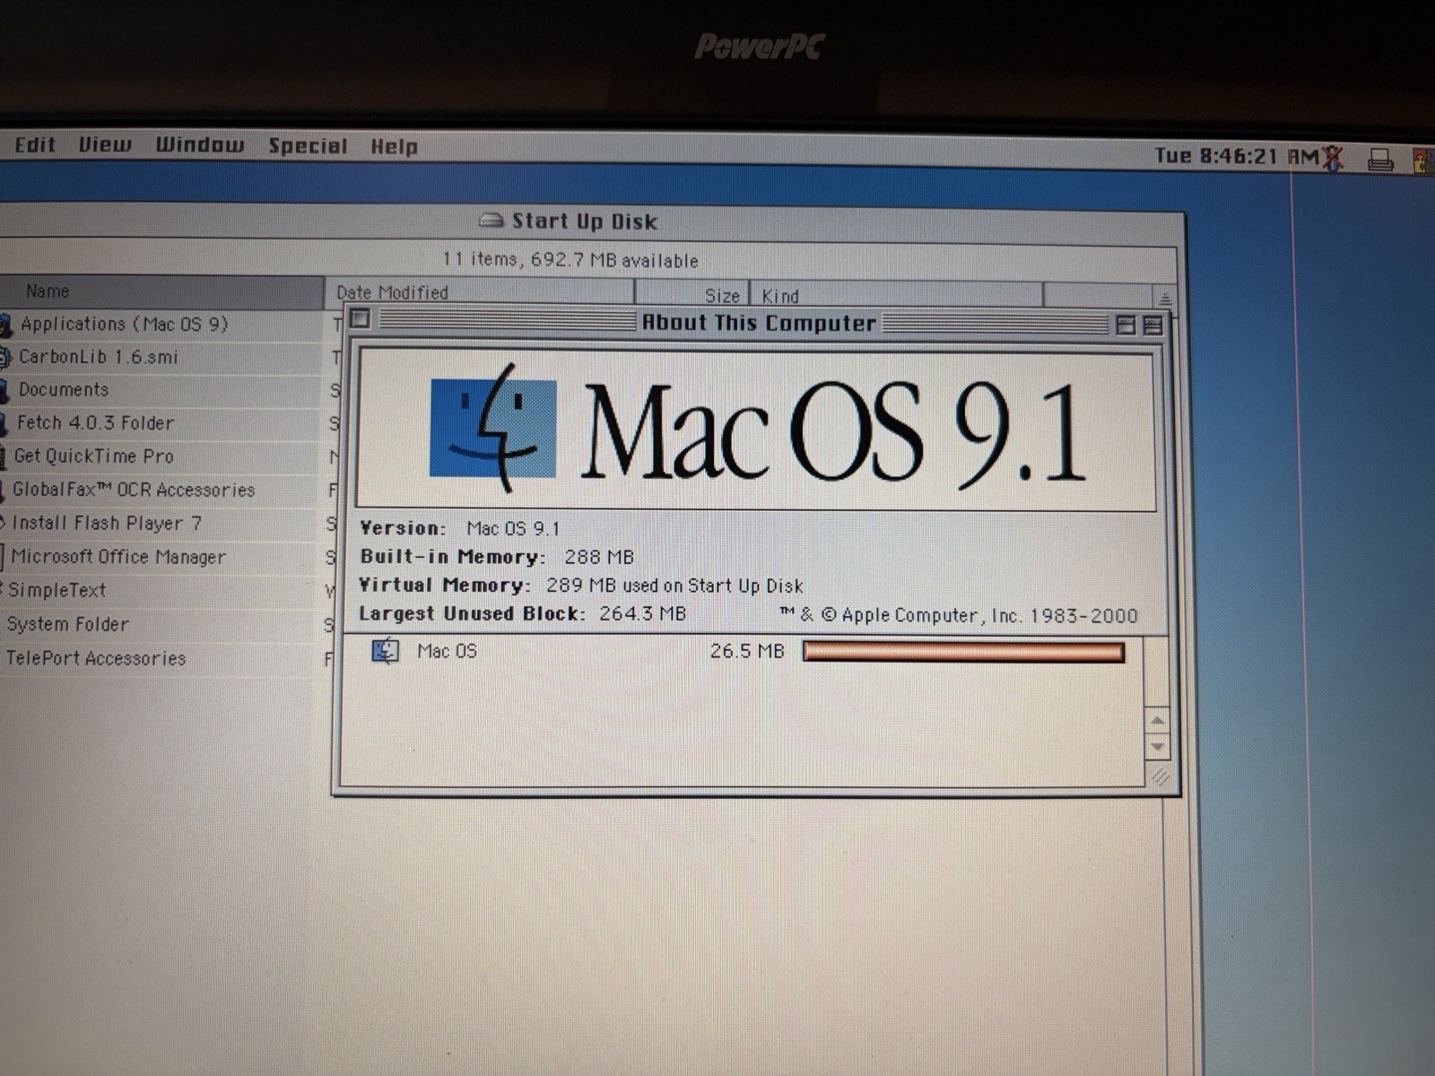1435x1076 pixels.
Task: Select the System Folder item
Action: coord(68,624)
